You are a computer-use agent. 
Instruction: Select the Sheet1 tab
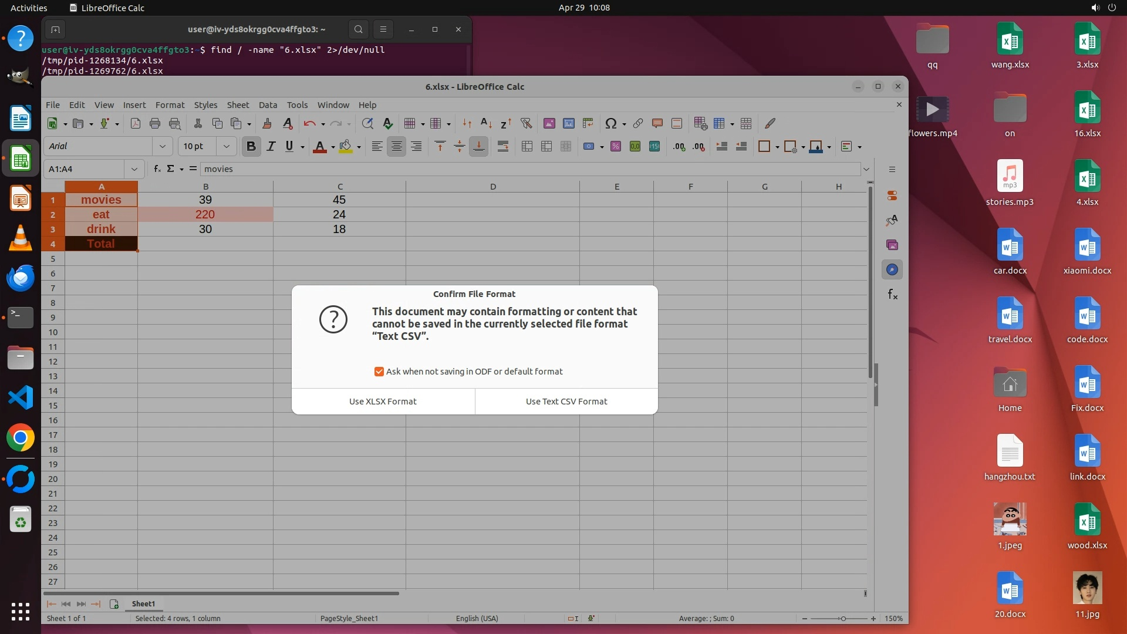pyautogui.click(x=143, y=603)
